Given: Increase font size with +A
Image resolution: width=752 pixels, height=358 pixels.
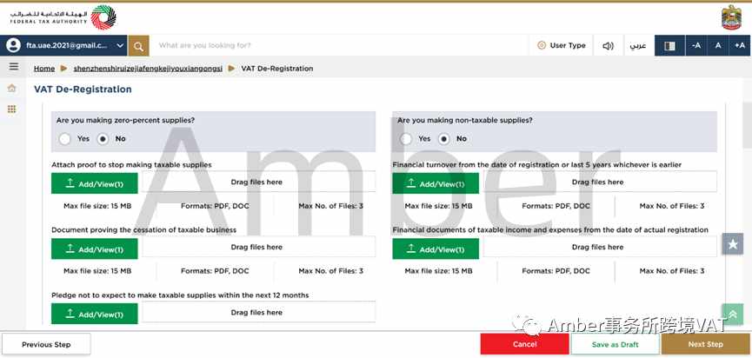Looking at the screenshot, I should click(740, 46).
